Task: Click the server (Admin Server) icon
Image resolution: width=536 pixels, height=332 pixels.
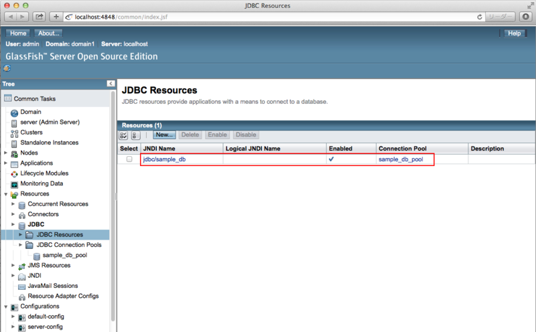Action: (x=14, y=123)
